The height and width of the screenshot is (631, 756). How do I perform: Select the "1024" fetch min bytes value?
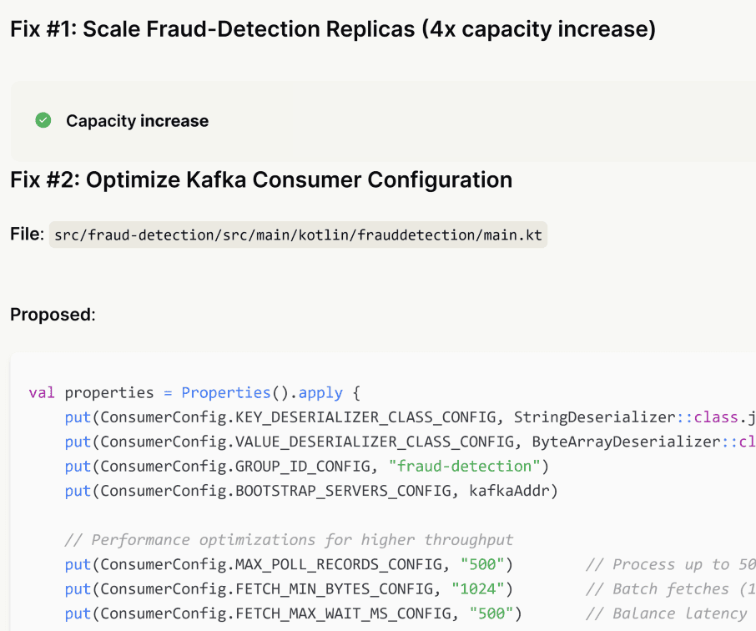tap(481, 589)
